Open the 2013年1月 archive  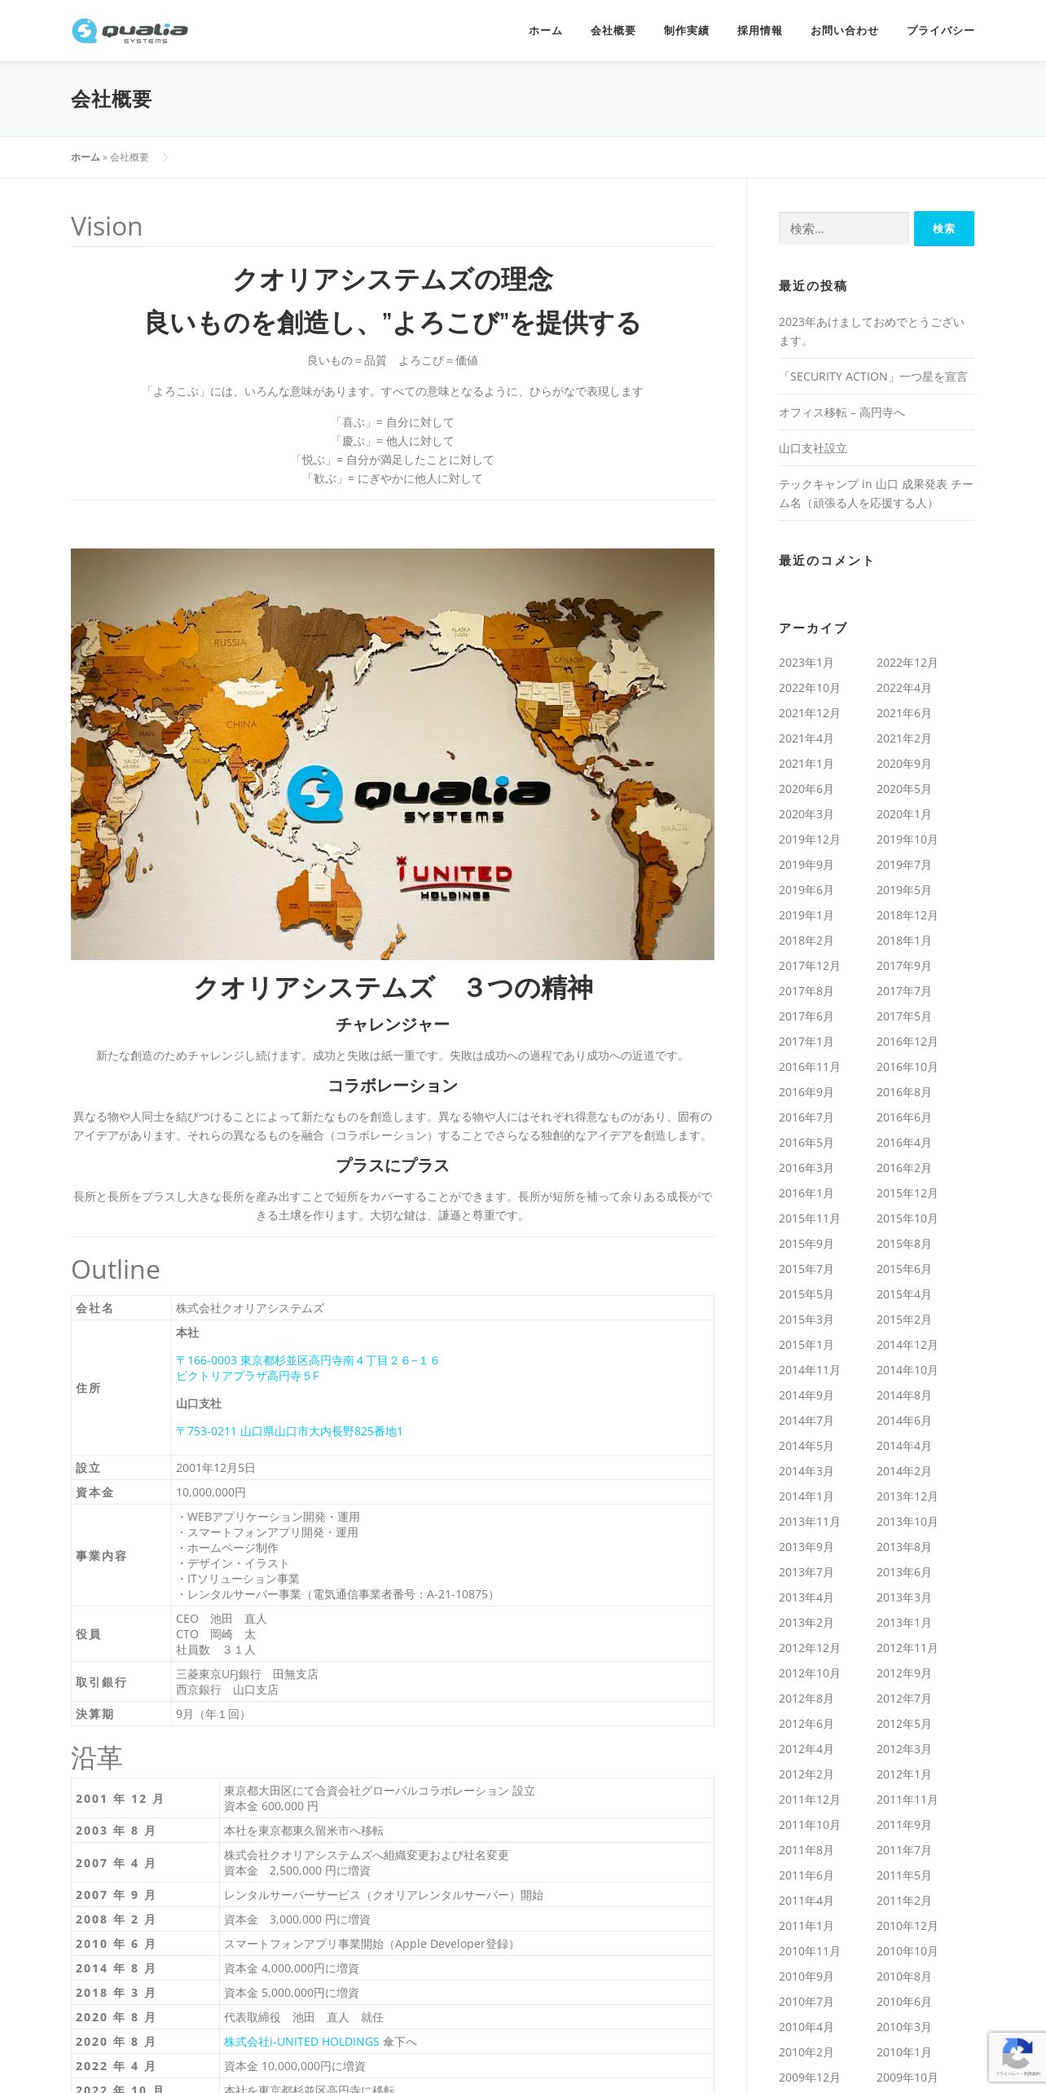point(903,1623)
